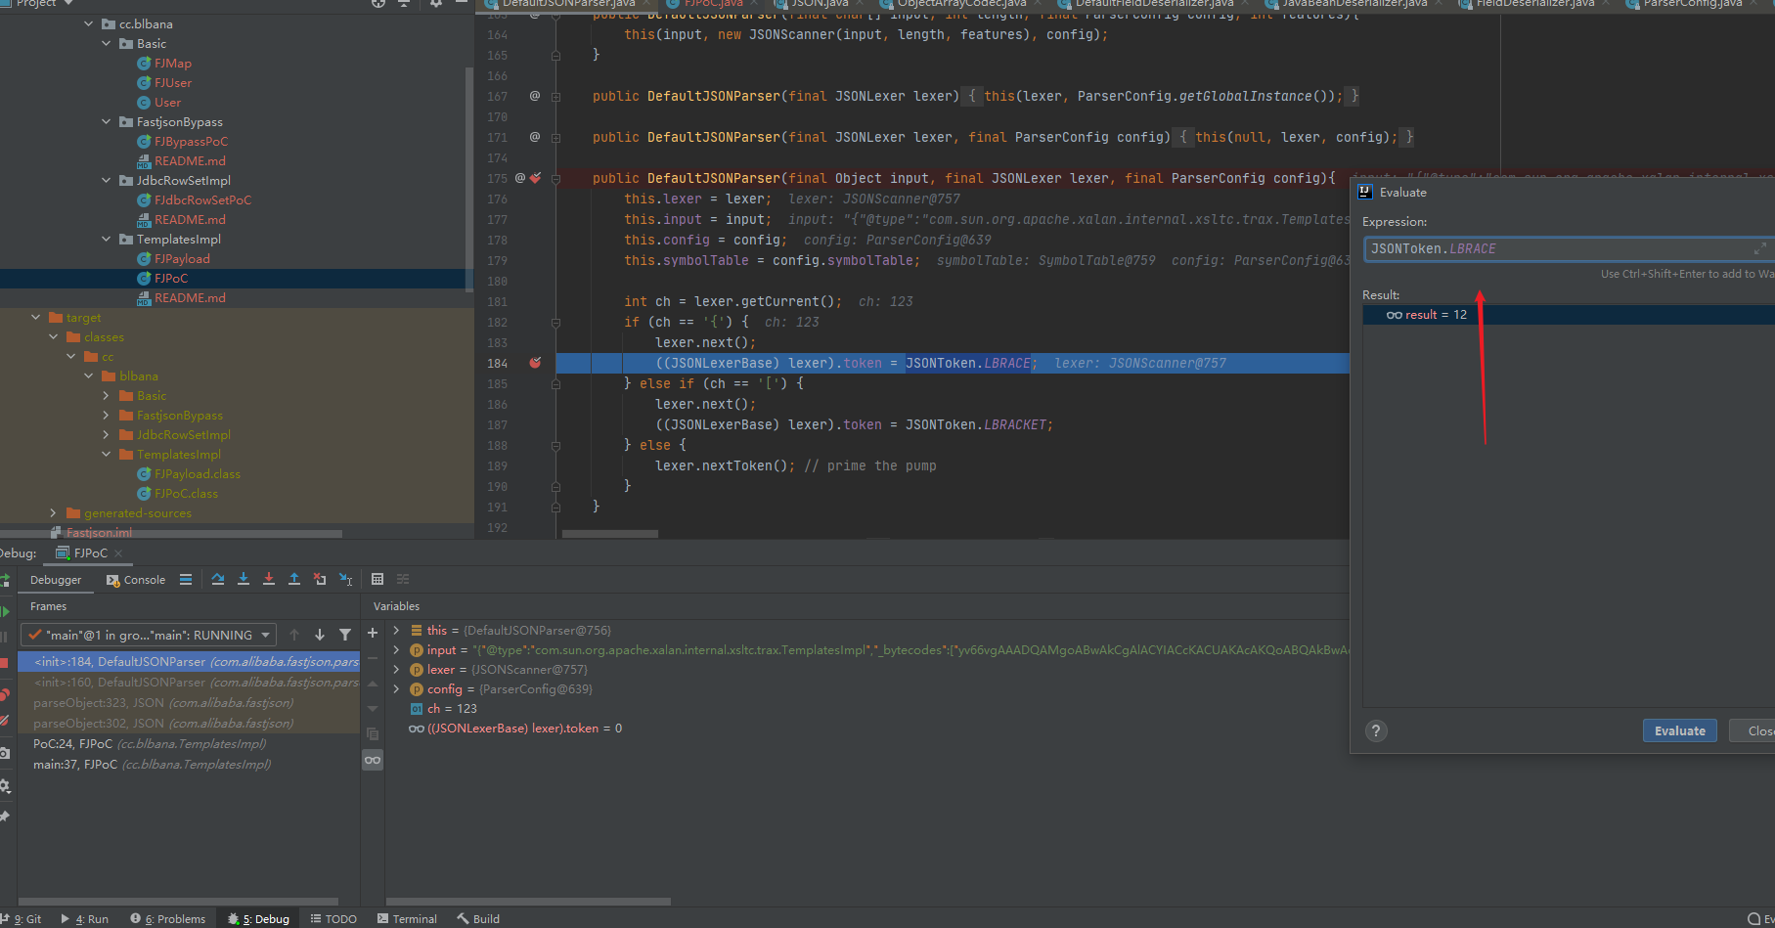
Task: Toggle the code fold marker on line 167
Action: tap(555, 97)
